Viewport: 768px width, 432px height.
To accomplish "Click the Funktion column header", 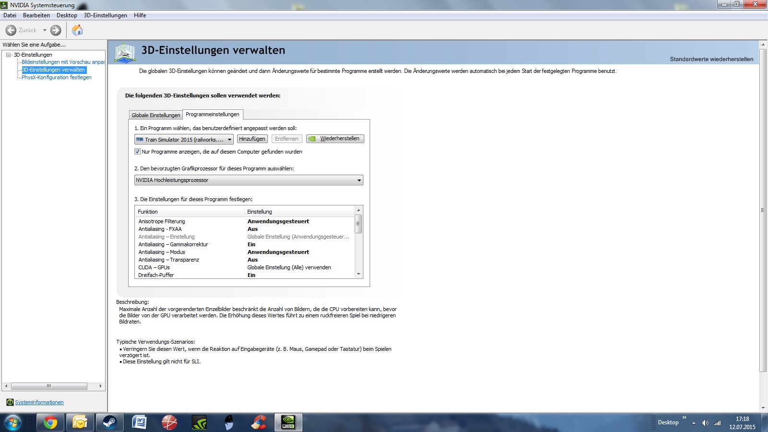I will [x=190, y=212].
